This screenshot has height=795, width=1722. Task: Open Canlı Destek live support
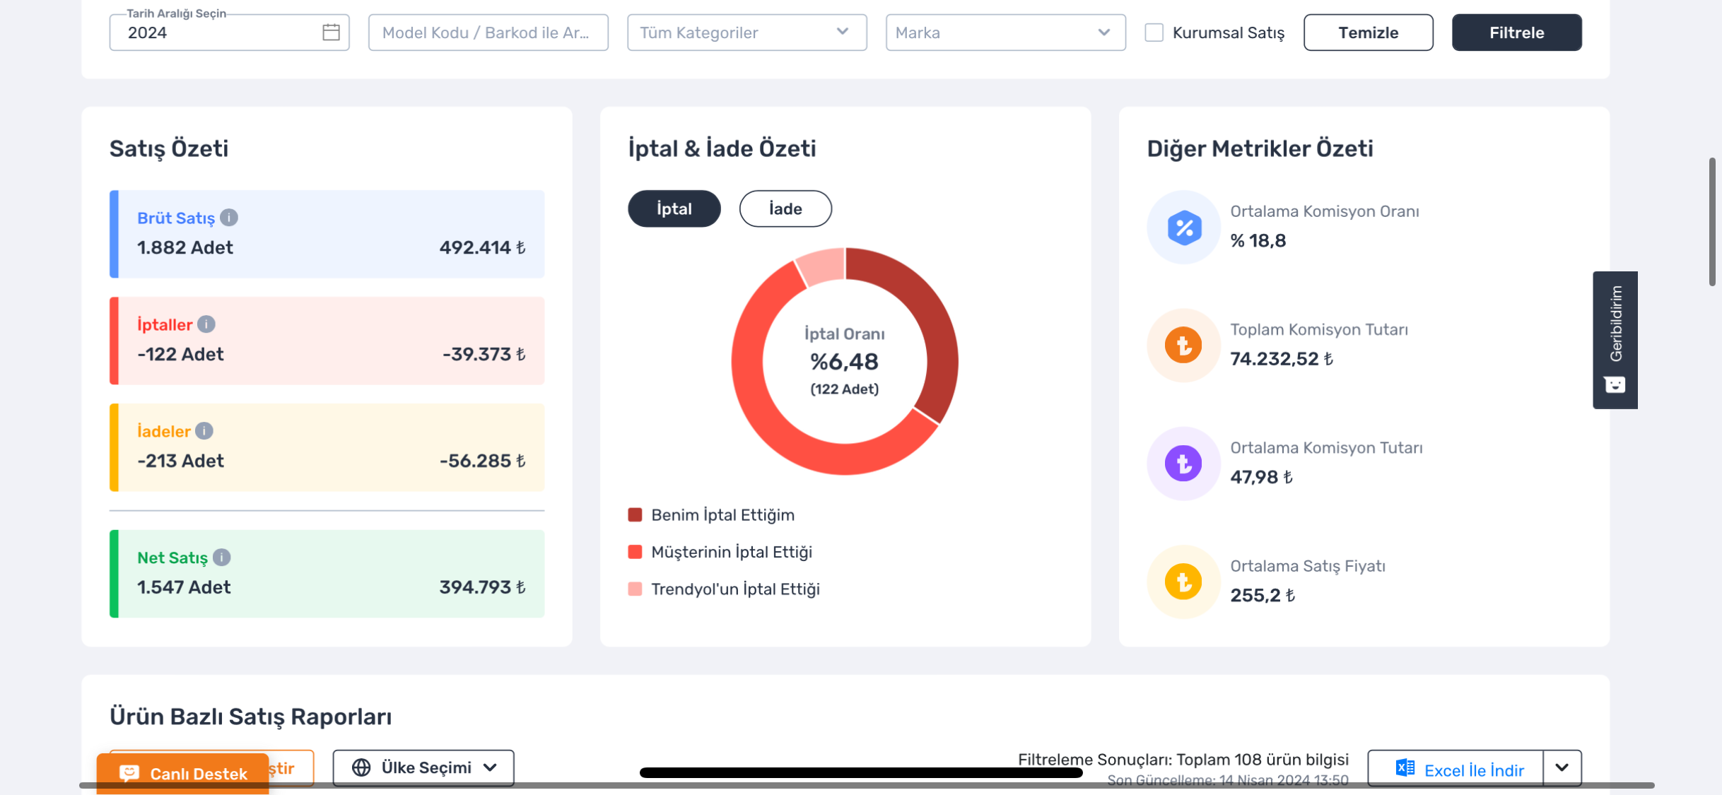coord(183,774)
